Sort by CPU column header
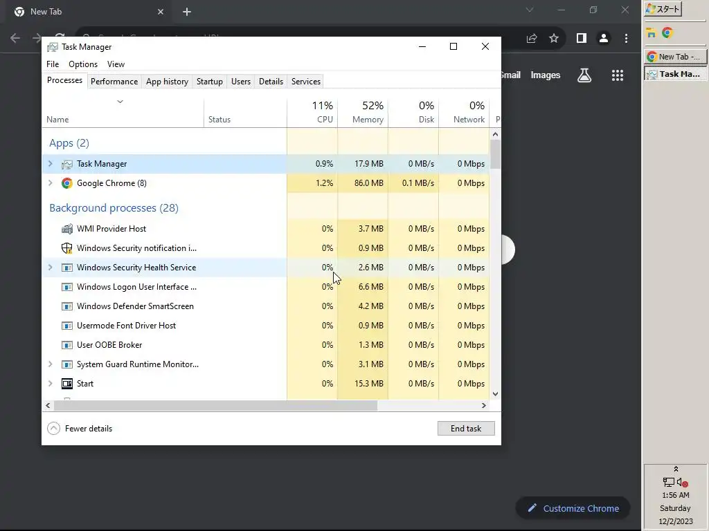Screen dimensions: 709x531 click(312, 113)
